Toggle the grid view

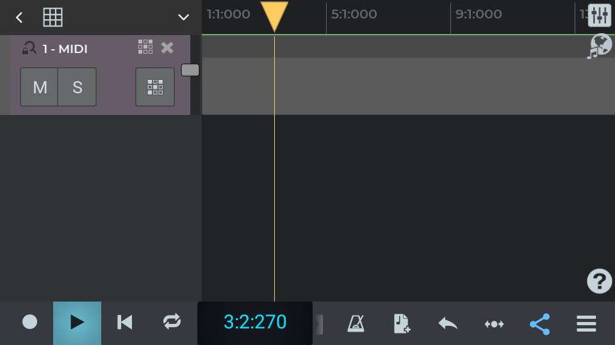[53, 17]
